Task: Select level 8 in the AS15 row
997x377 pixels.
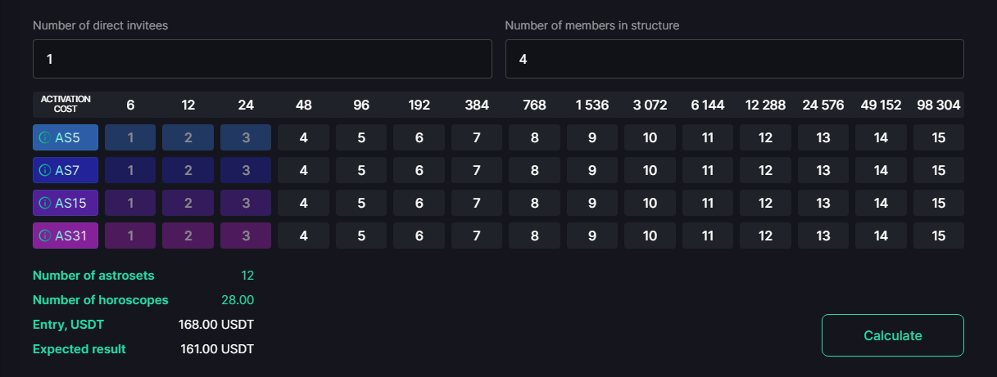Action: coord(534,203)
